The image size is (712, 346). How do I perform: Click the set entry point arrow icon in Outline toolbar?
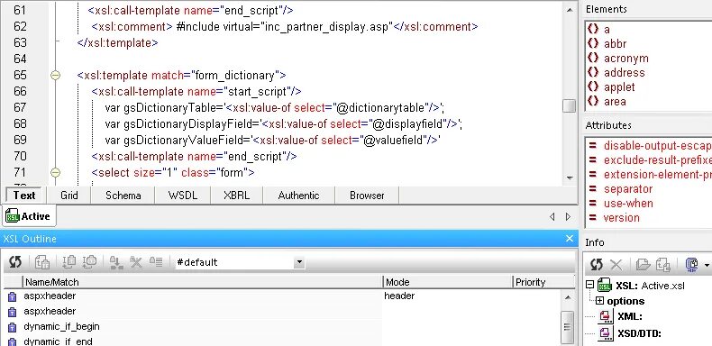[x=116, y=262]
